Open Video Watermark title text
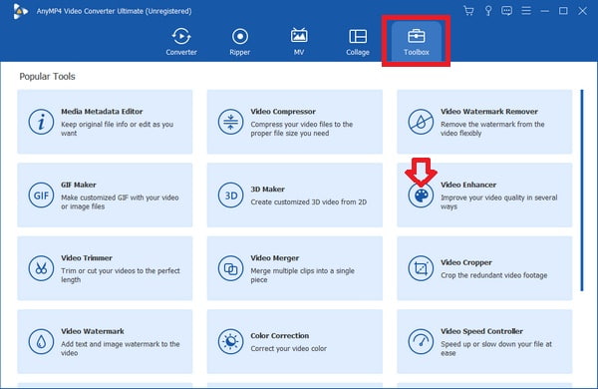Viewport: 598px width, 389px height. coord(93,331)
